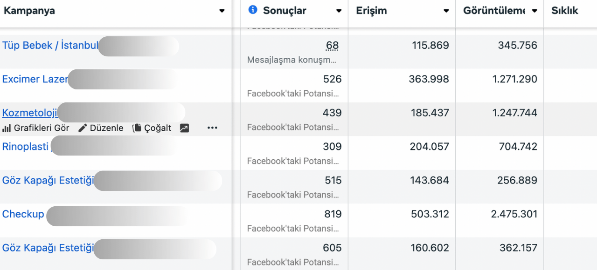Viewport: 597px width, 270px height.
Task: Click the Sıklık column header
Action: click(564, 11)
